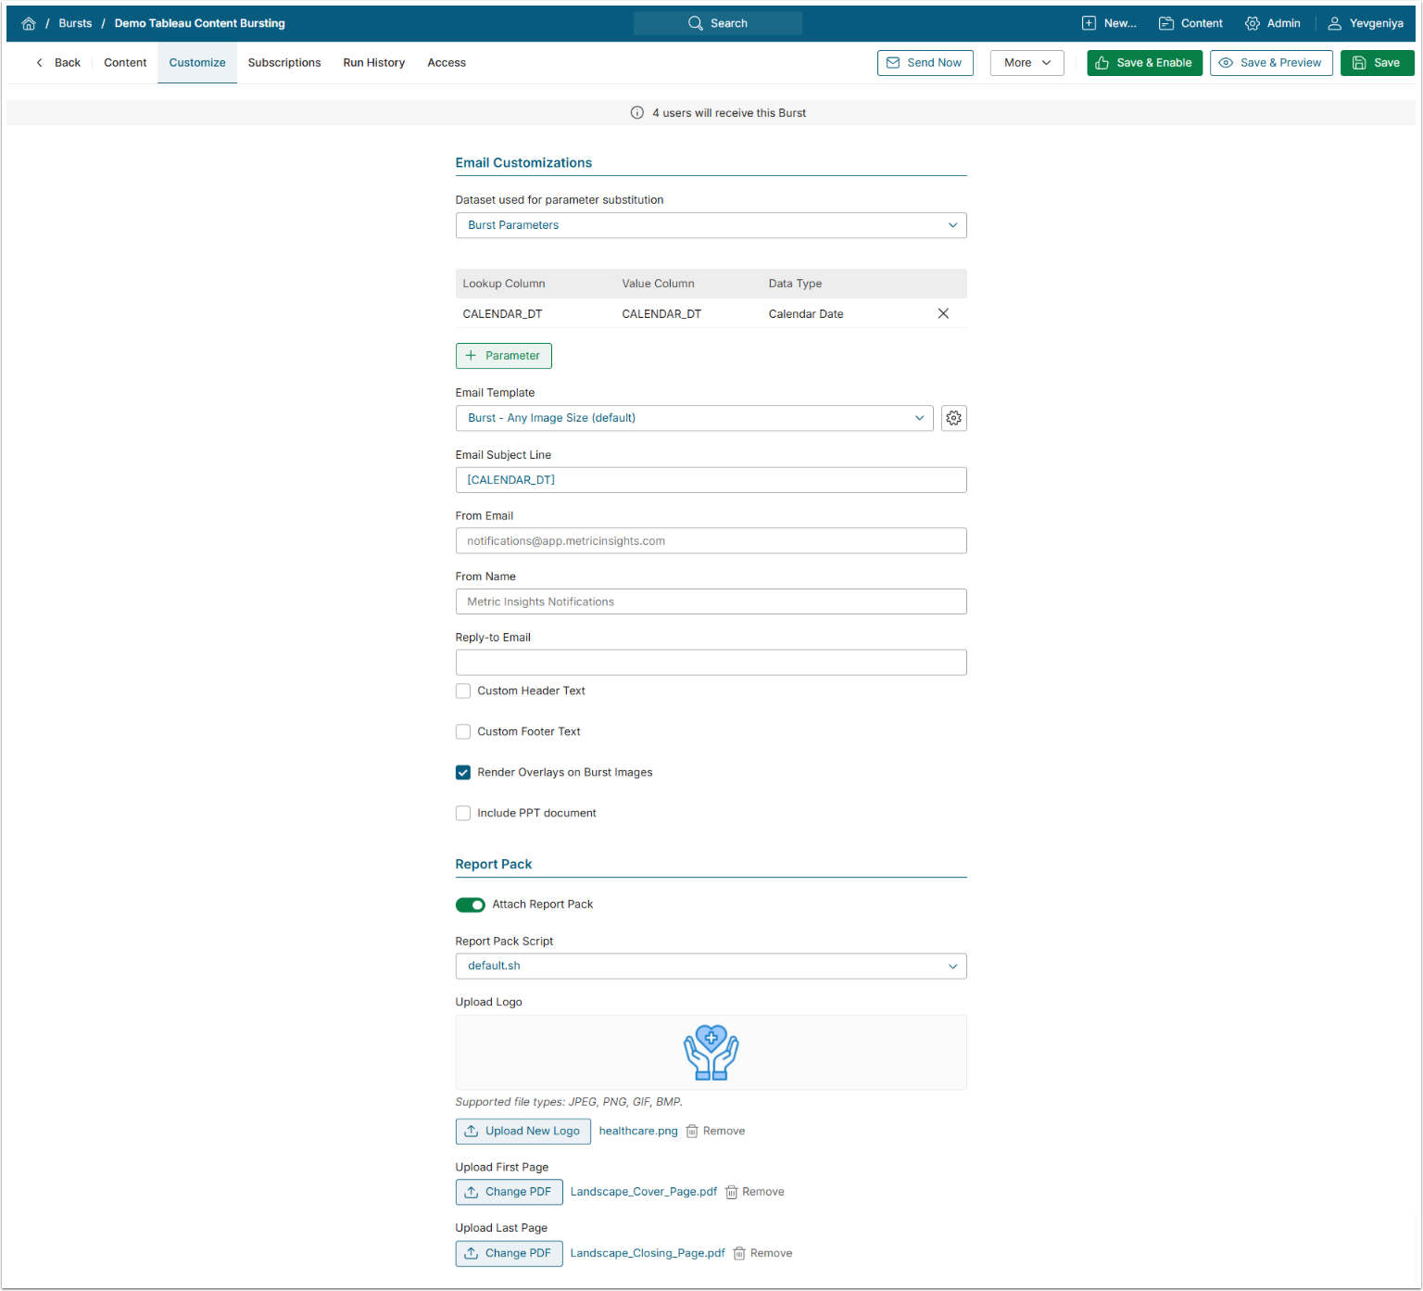
Task: Click the Save & Enable button
Action: (x=1144, y=63)
